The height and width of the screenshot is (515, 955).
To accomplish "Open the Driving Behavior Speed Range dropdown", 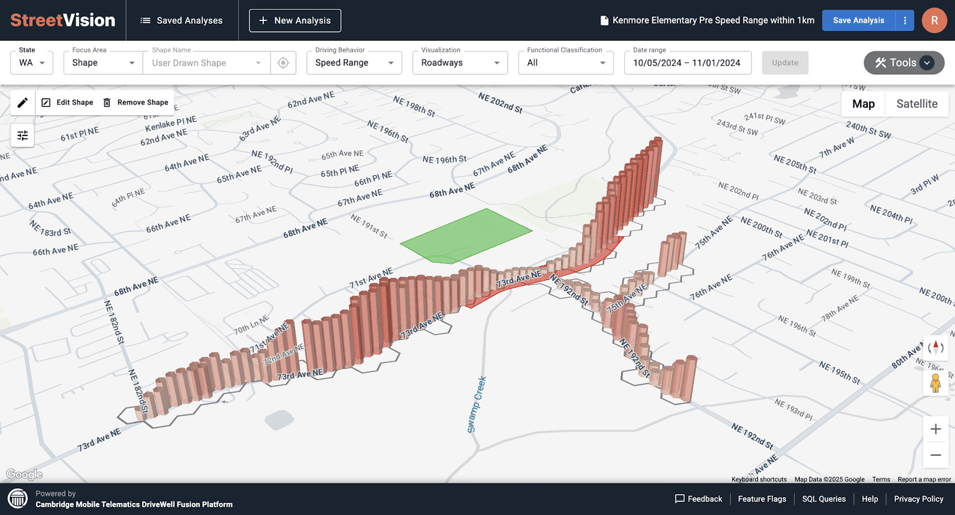I will tap(354, 63).
